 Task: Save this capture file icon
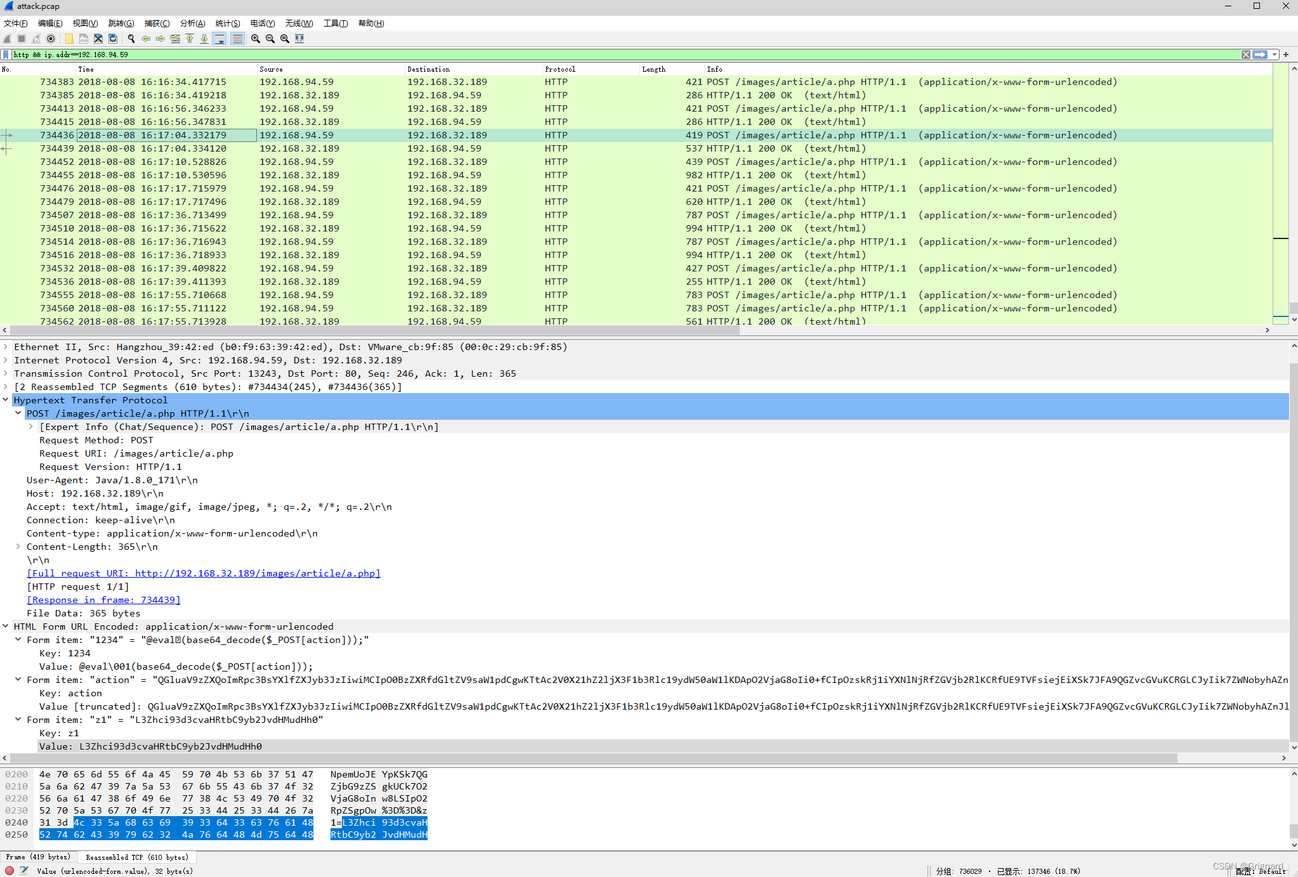[84, 39]
